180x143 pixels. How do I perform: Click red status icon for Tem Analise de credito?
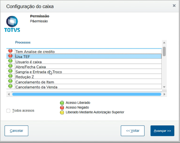10,51
